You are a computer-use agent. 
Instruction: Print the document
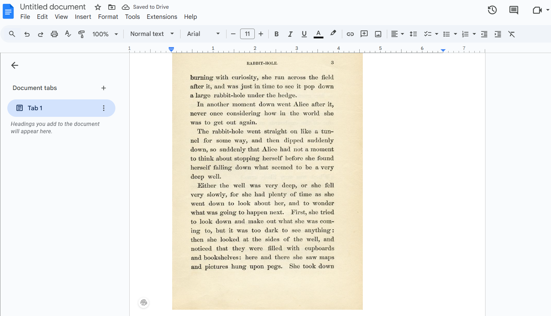pos(54,34)
